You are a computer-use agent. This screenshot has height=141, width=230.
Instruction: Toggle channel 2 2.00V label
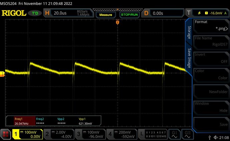pyautogui.click(x=61, y=132)
